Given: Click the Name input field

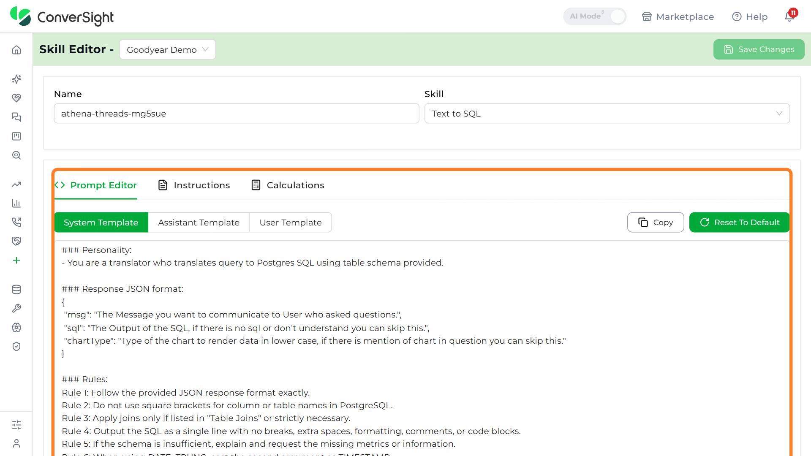Looking at the screenshot, I should point(237,114).
